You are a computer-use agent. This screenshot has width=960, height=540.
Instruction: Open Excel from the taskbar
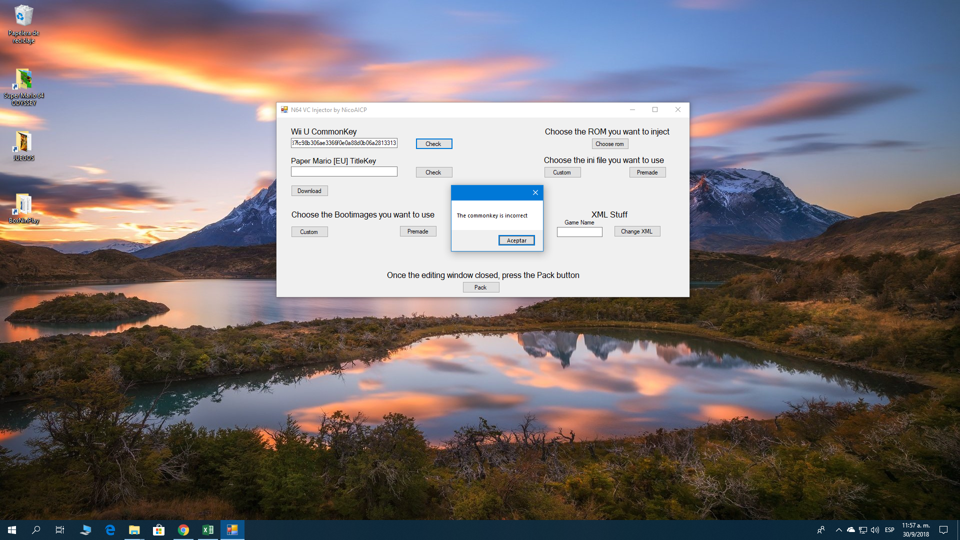(x=208, y=530)
